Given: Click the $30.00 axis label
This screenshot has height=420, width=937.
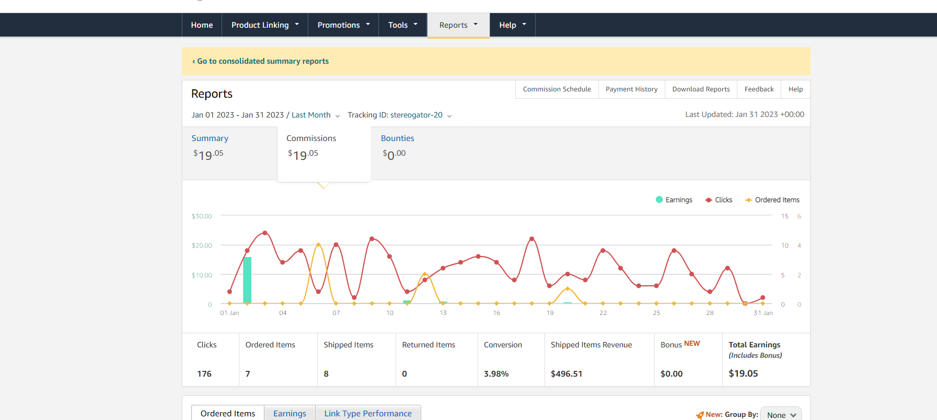Looking at the screenshot, I should click(202, 216).
